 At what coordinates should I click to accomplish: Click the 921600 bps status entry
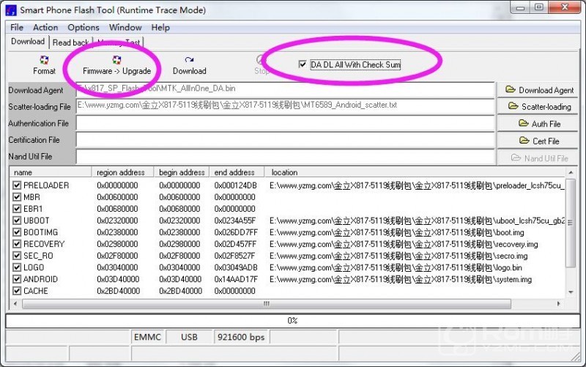[x=241, y=337]
